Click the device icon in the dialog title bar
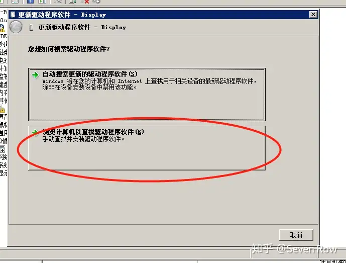Viewport: 346px width, 263px height. 13,15
